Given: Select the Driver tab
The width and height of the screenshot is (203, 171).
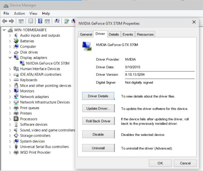Looking at the screenshot, I should pyautogui.click(x=100, y=34).
